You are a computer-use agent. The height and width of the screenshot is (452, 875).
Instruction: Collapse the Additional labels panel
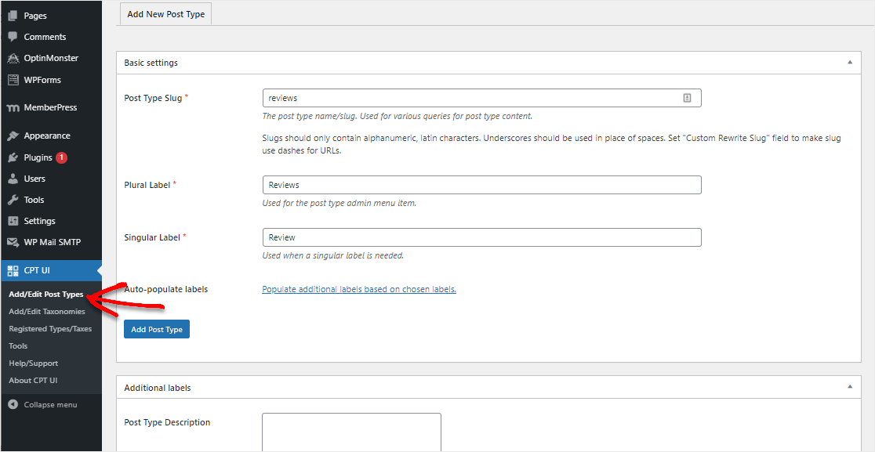pyautogui.click(x=850, y=386)
